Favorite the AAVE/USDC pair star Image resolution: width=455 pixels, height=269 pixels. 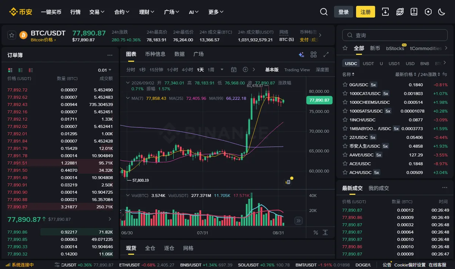tap(345, 155)
